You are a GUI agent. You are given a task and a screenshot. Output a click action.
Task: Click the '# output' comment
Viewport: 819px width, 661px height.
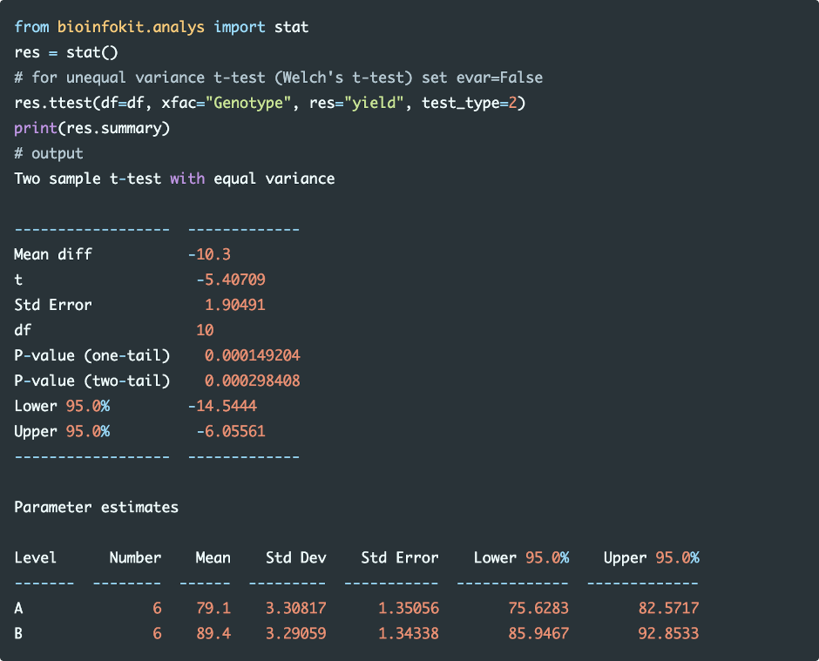point(49,153)
